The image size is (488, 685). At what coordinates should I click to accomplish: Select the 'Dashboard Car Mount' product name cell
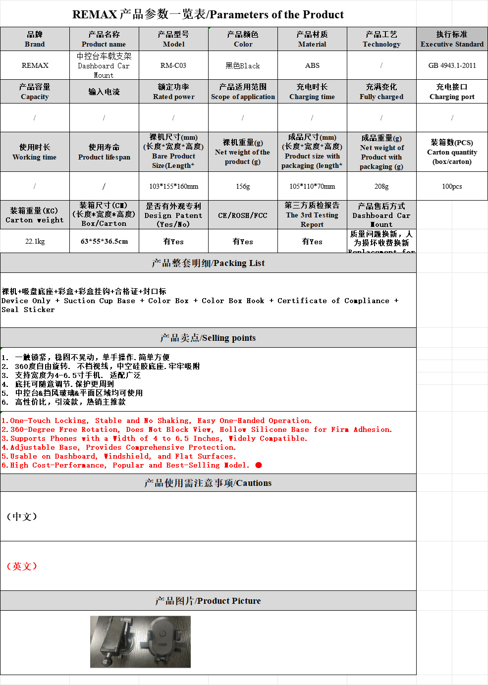coord(104,65)
